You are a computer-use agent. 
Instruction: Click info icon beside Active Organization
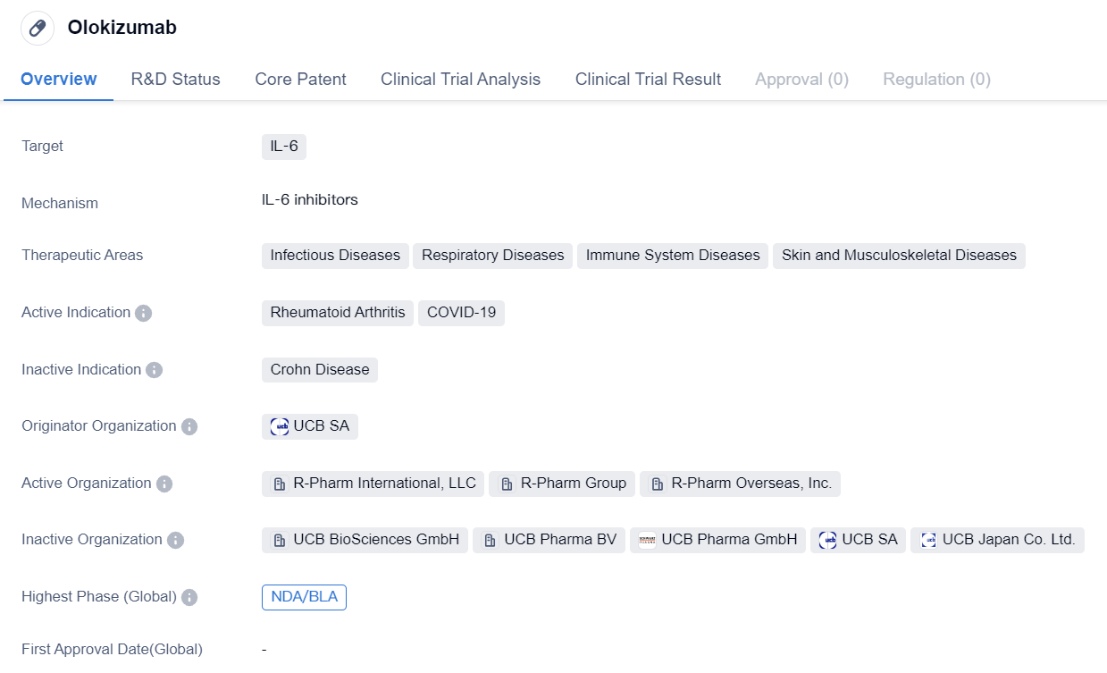164,484
